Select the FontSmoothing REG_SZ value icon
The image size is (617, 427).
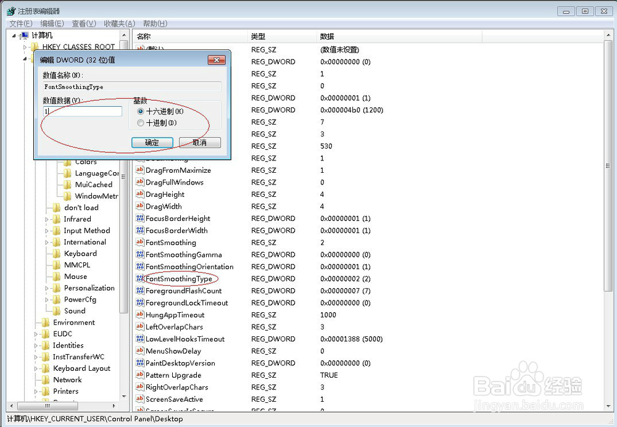[139, 243]
